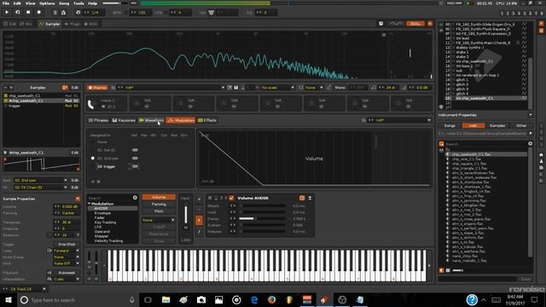
Task: Enable the Record button in the transport
Action: click(39, 12)
